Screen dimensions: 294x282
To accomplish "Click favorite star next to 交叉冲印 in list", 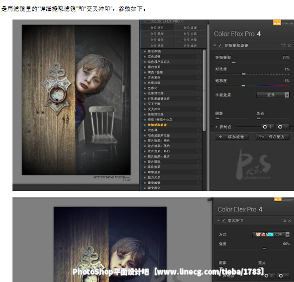I will click(x=145, y=109).
